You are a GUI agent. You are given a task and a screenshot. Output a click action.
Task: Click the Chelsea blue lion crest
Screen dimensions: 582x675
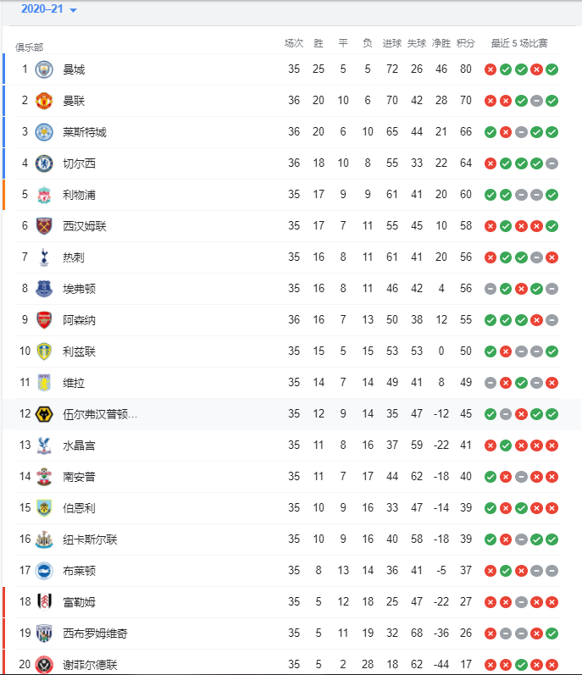44,163
